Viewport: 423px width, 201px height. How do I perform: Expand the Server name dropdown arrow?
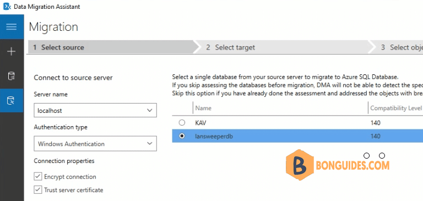149,110
